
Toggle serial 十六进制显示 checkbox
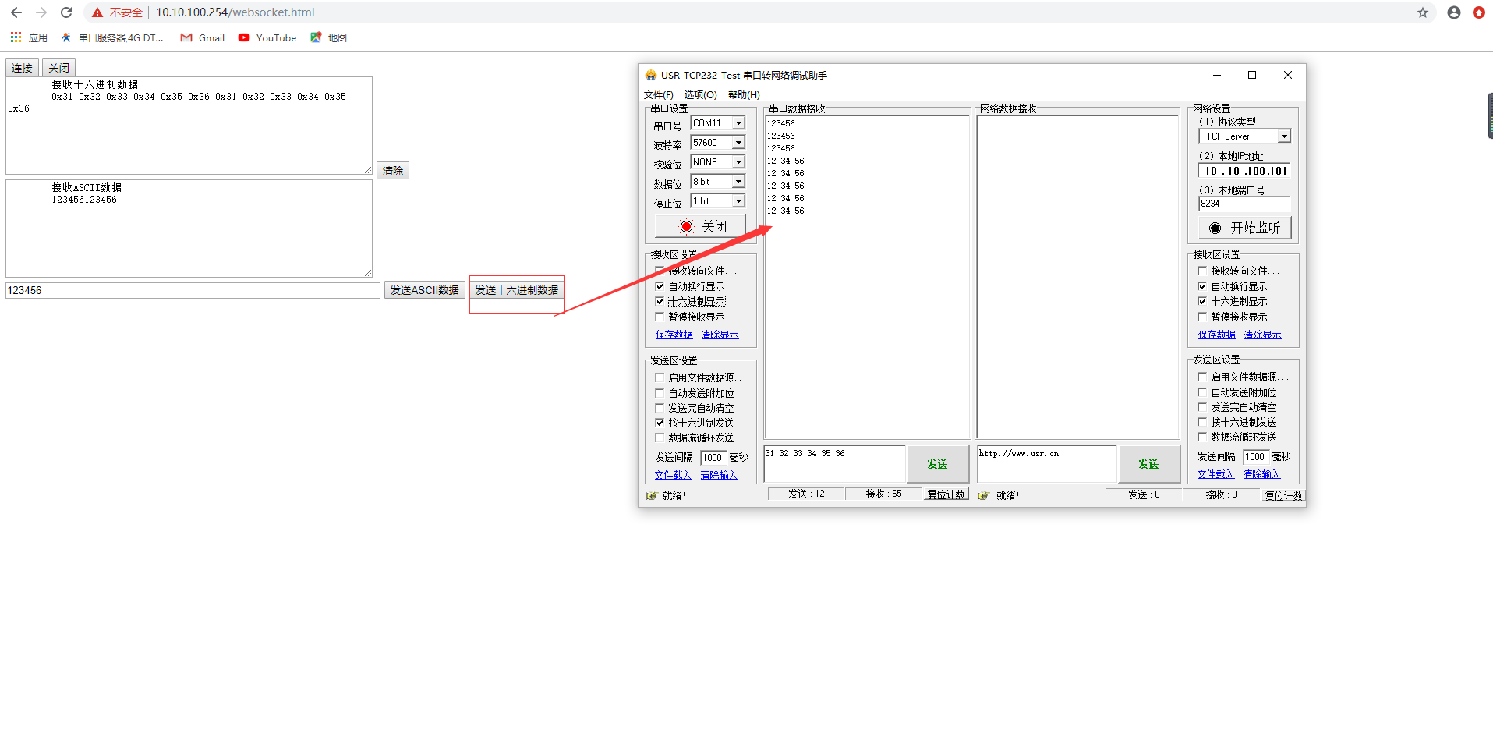tap(660, 301)
